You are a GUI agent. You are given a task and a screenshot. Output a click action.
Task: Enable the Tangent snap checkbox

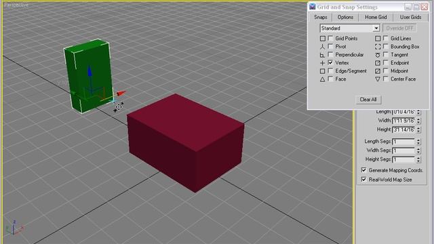[x=386, y=54]
